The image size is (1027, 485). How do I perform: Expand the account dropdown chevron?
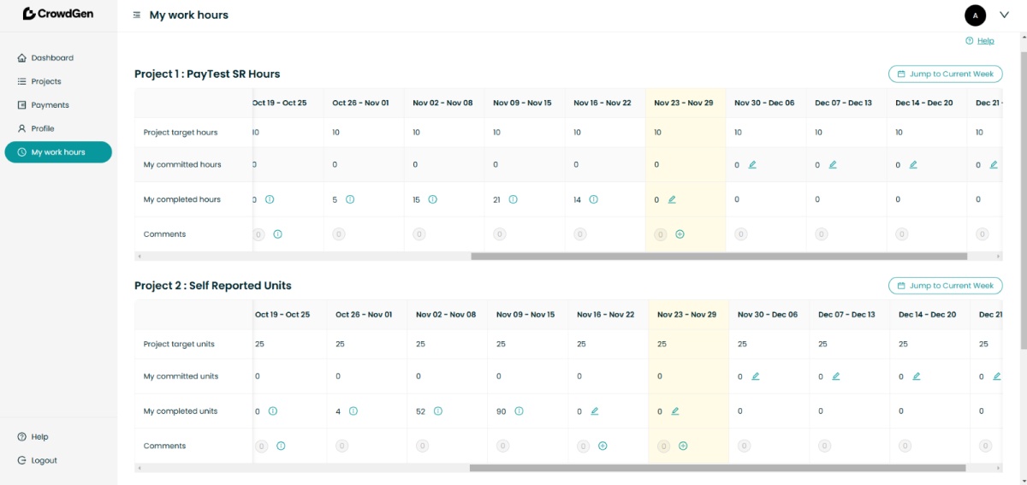click(x=1005, y=15)
